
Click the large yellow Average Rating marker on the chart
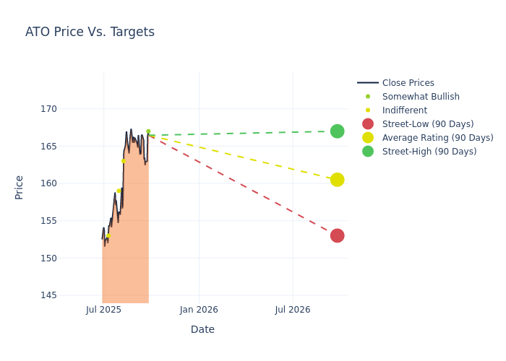[x=337, y=180]
